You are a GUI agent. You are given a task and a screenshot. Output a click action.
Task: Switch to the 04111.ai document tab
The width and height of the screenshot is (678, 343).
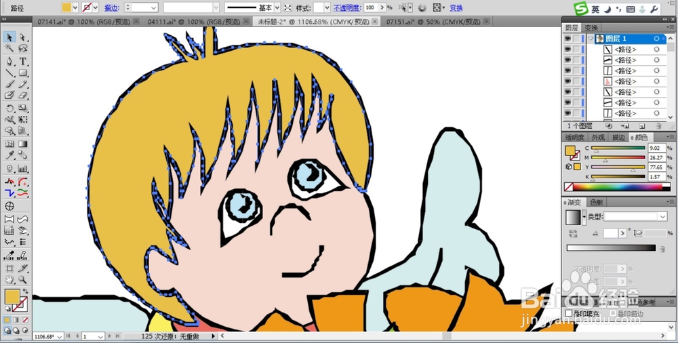point(197,21)
